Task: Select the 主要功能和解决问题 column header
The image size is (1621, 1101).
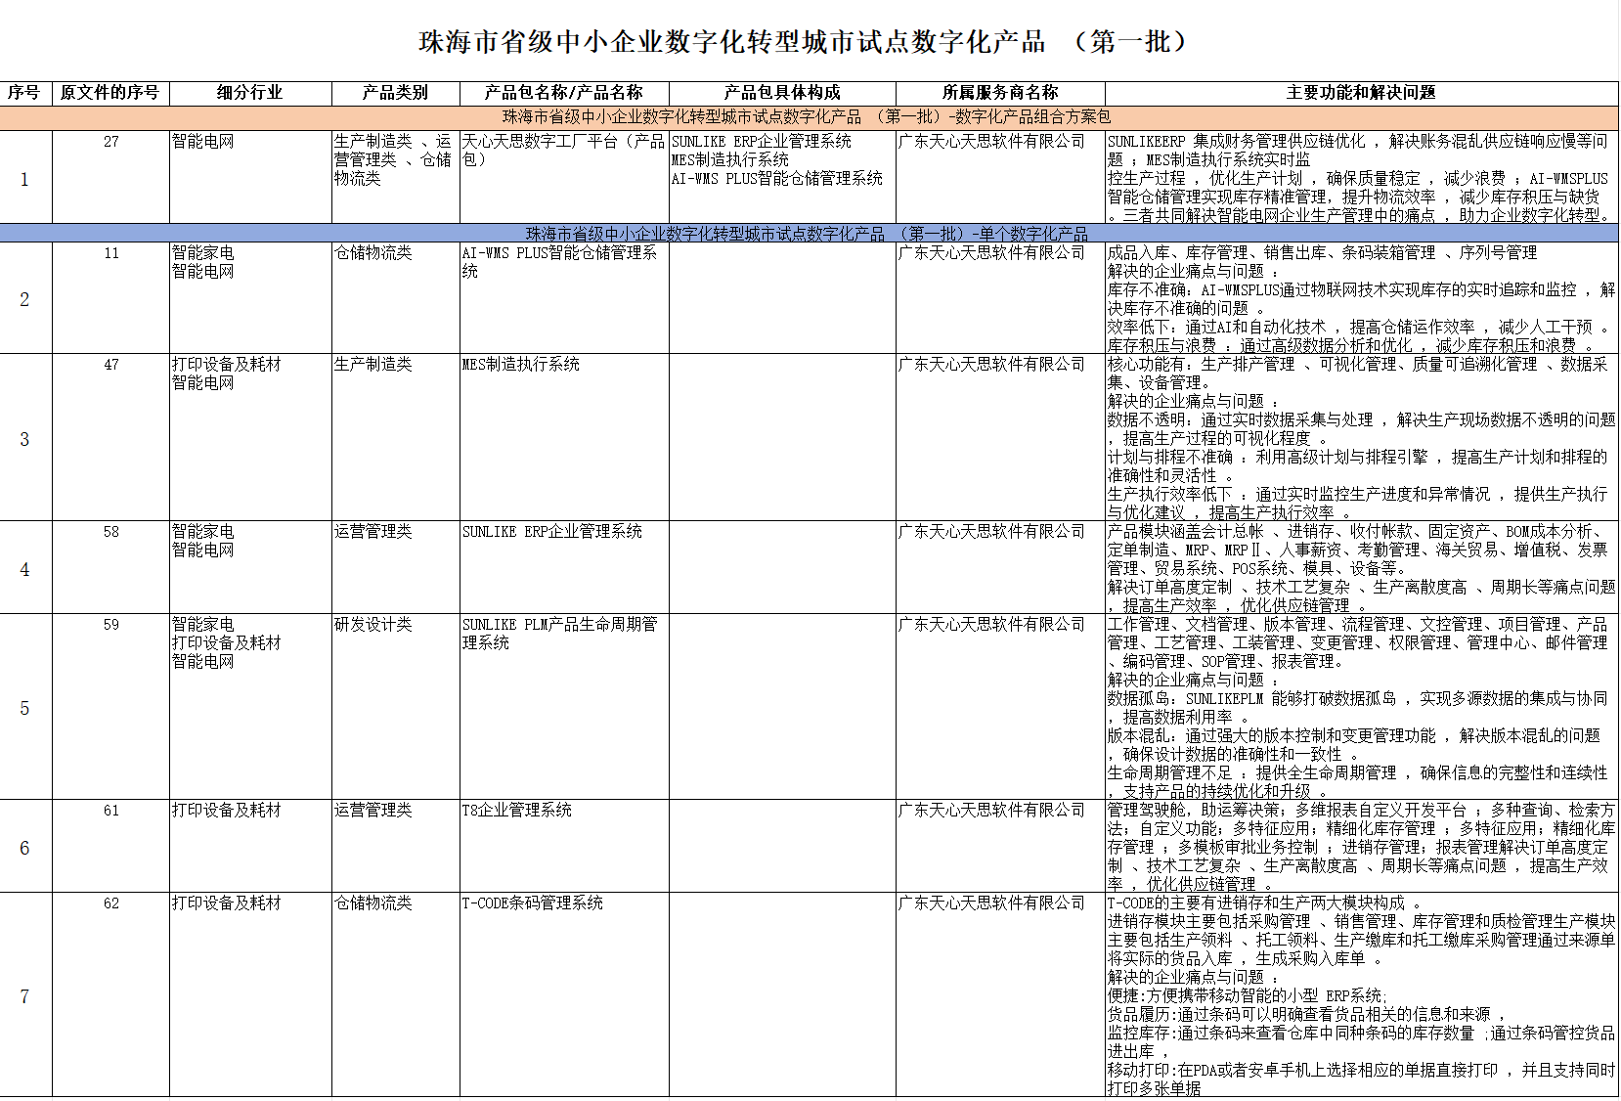Action: 1361,93
